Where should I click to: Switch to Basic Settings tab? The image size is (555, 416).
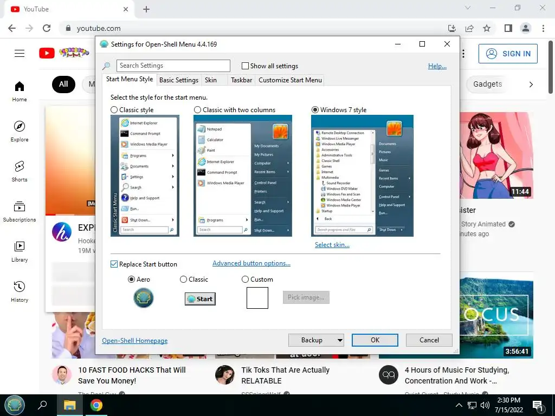(x=179, y=80)
